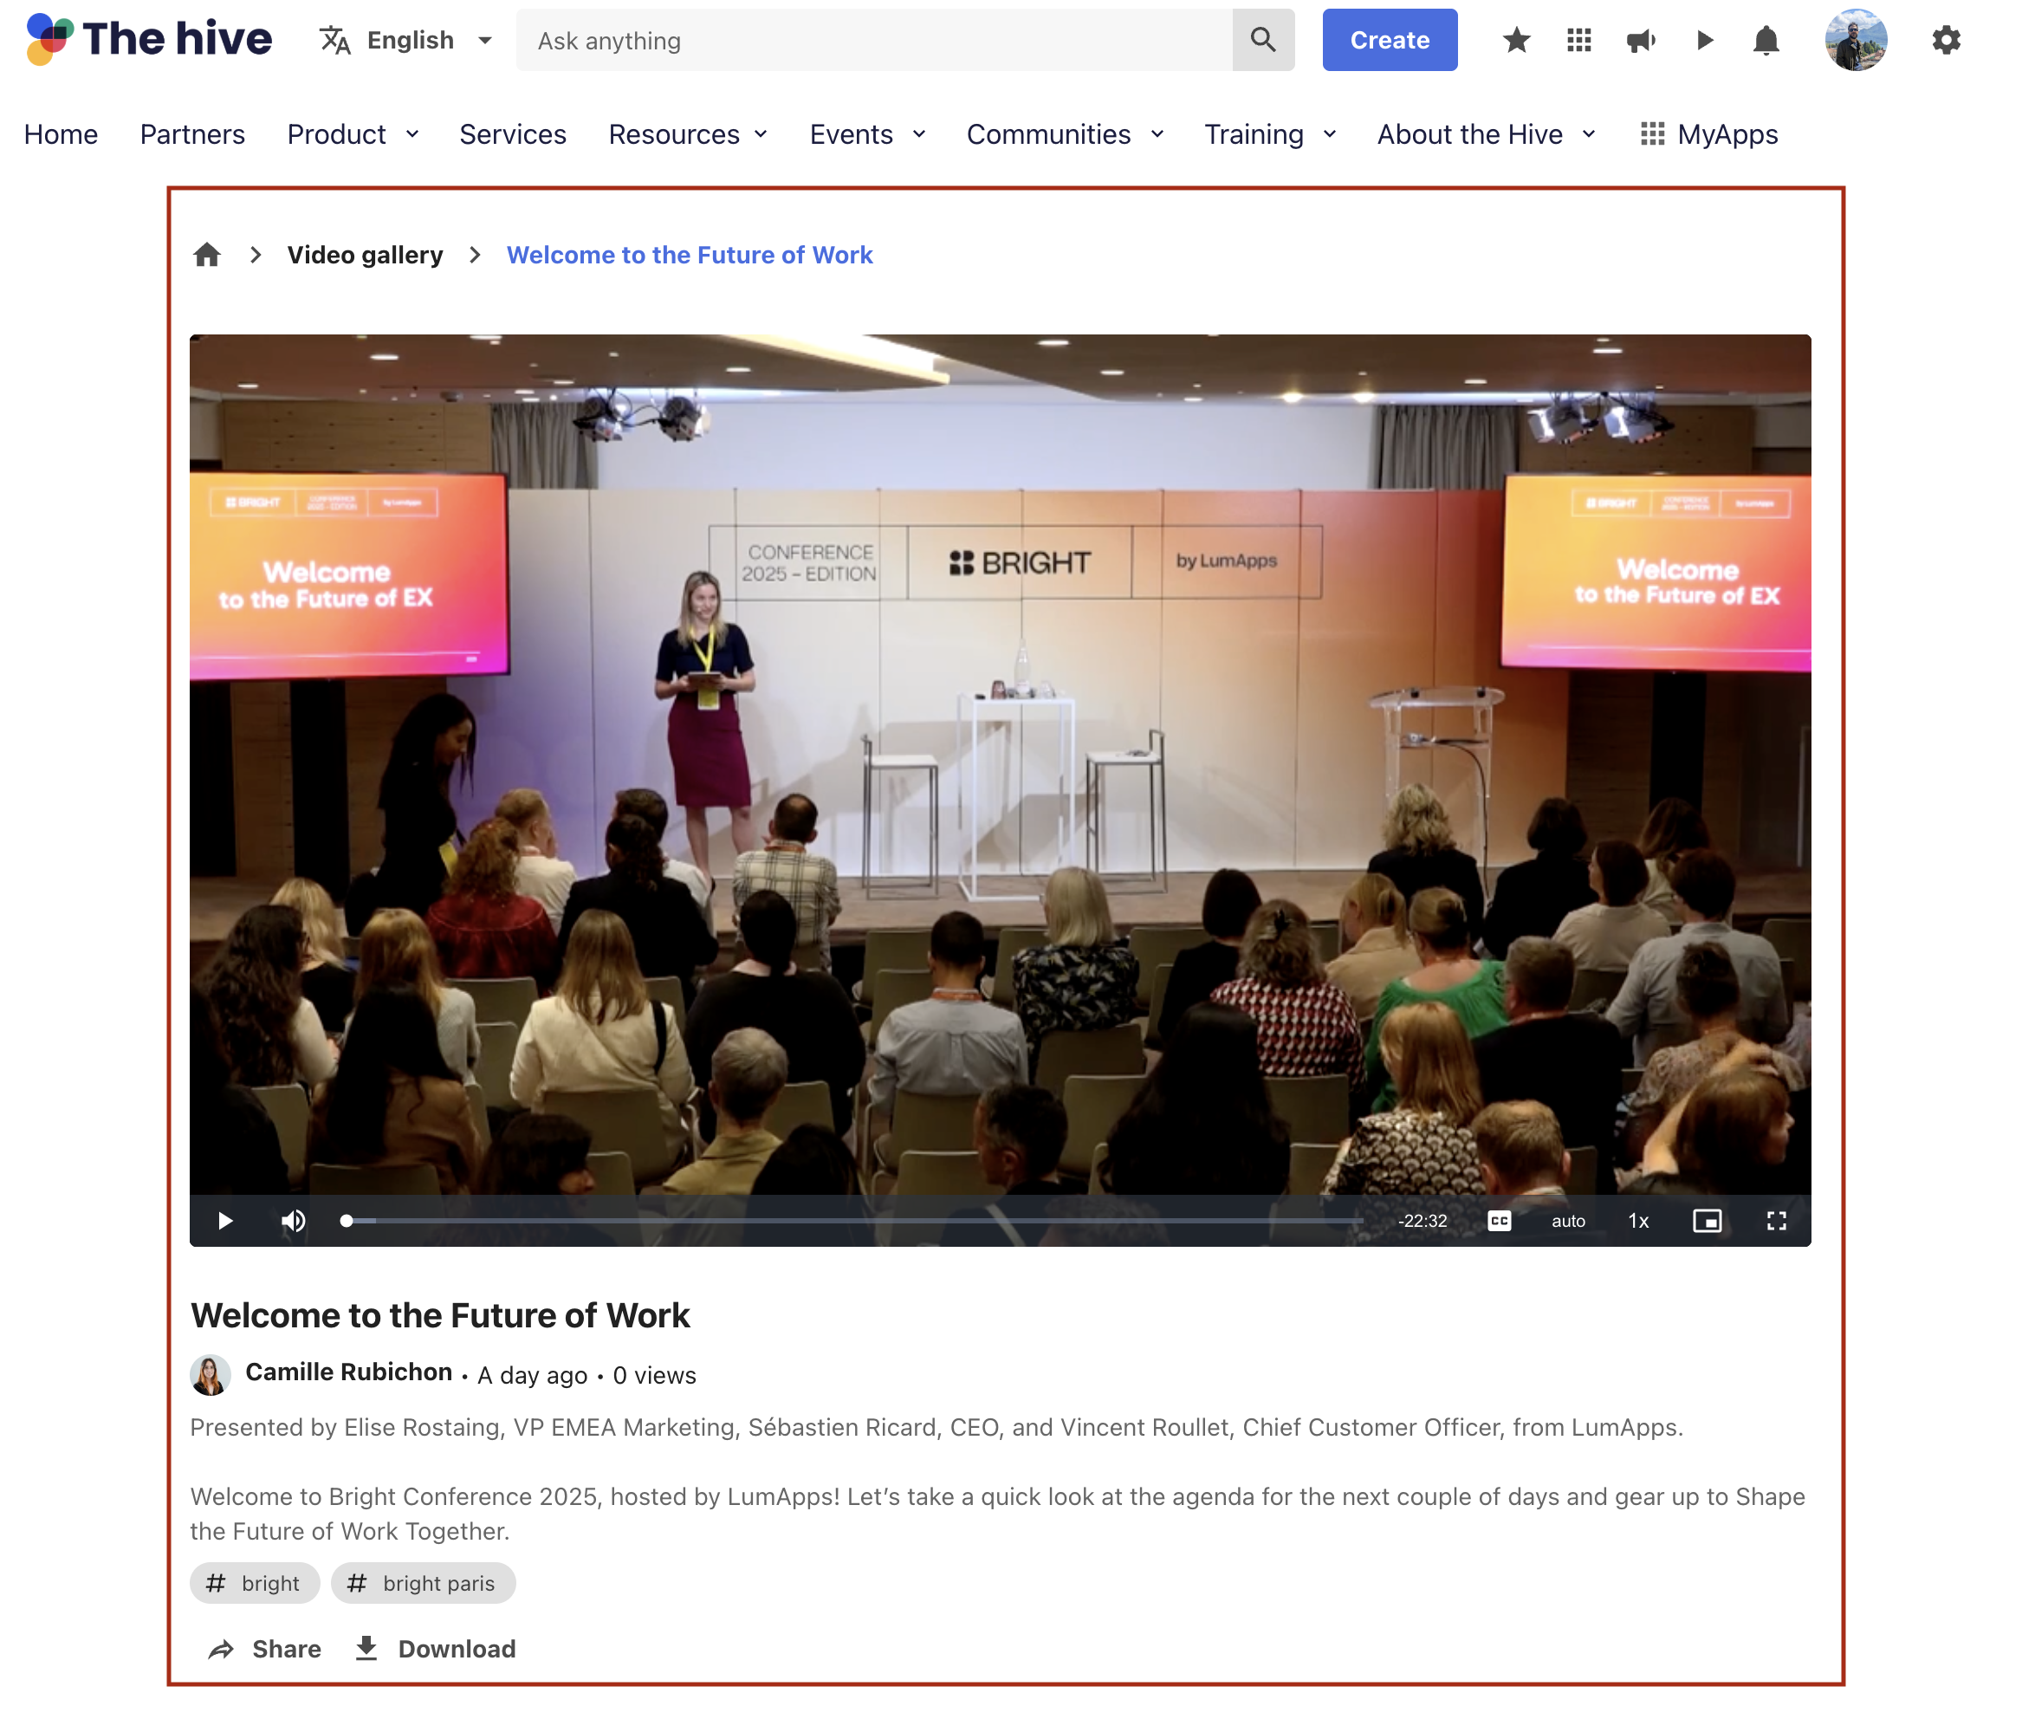Open Camille Rubichon author link
The image size is (2022, 1719).
pos(348,1372)
